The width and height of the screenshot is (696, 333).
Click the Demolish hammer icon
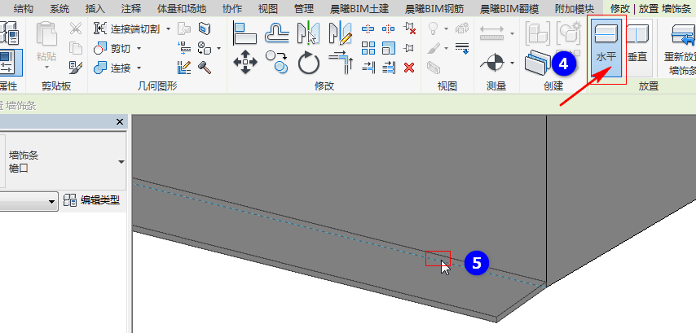[x=205, y=68]
